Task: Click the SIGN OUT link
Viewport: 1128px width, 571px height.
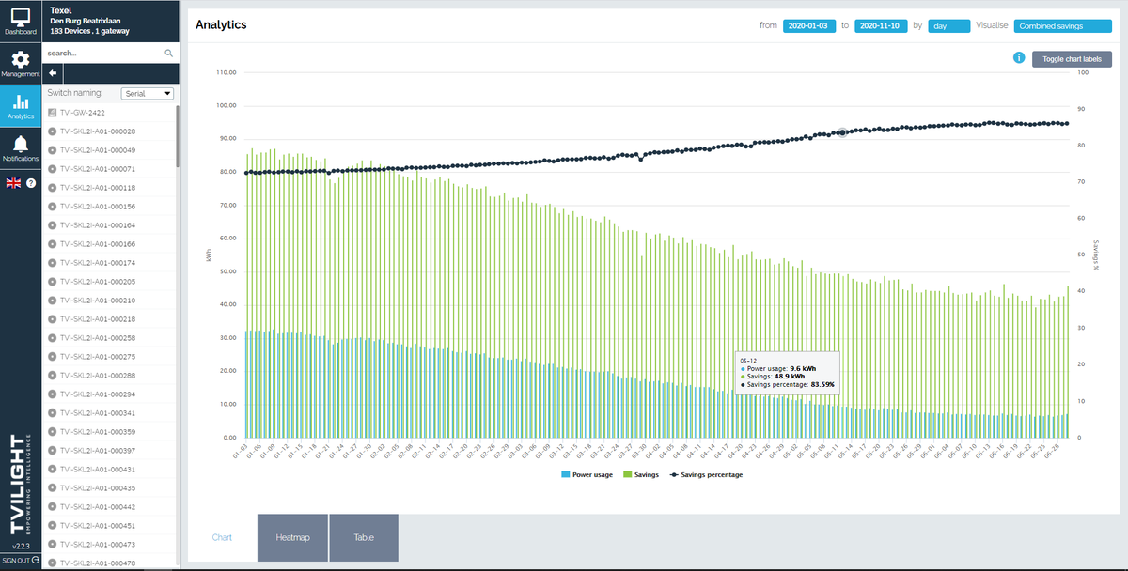Action: click(20, 561)
